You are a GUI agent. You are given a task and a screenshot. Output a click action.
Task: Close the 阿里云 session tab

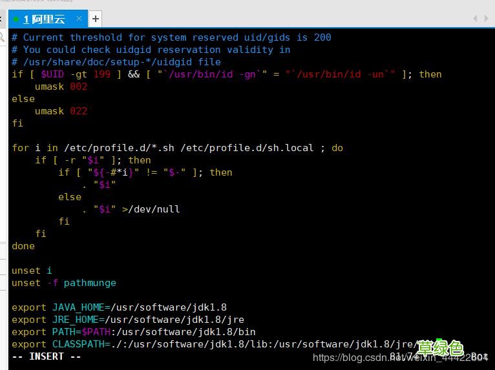79,19
